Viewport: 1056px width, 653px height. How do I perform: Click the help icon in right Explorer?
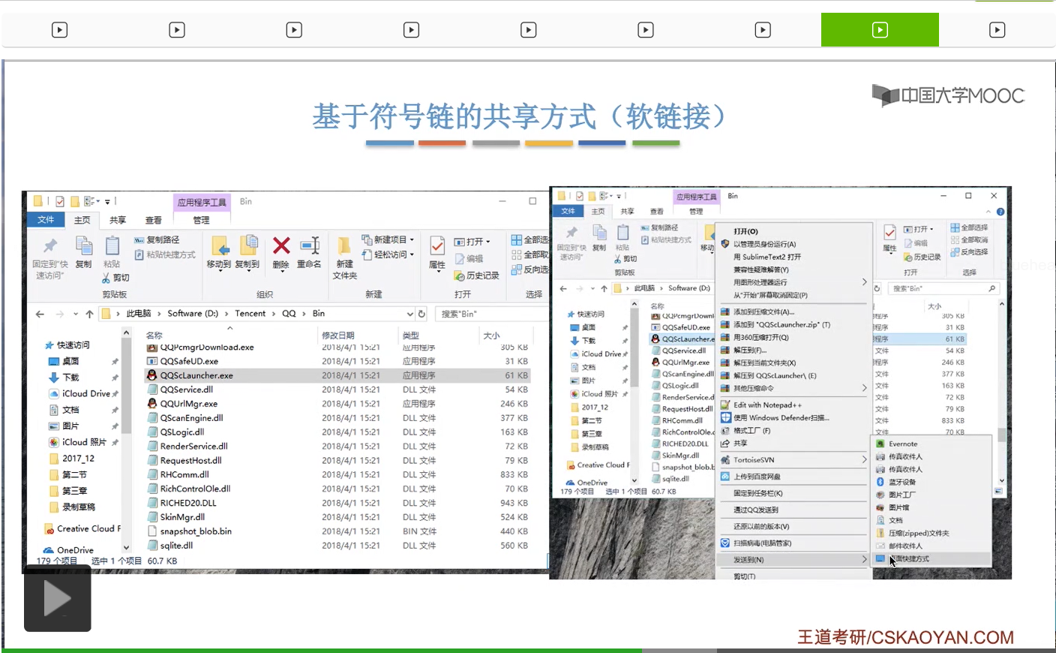coord(1000,212)
